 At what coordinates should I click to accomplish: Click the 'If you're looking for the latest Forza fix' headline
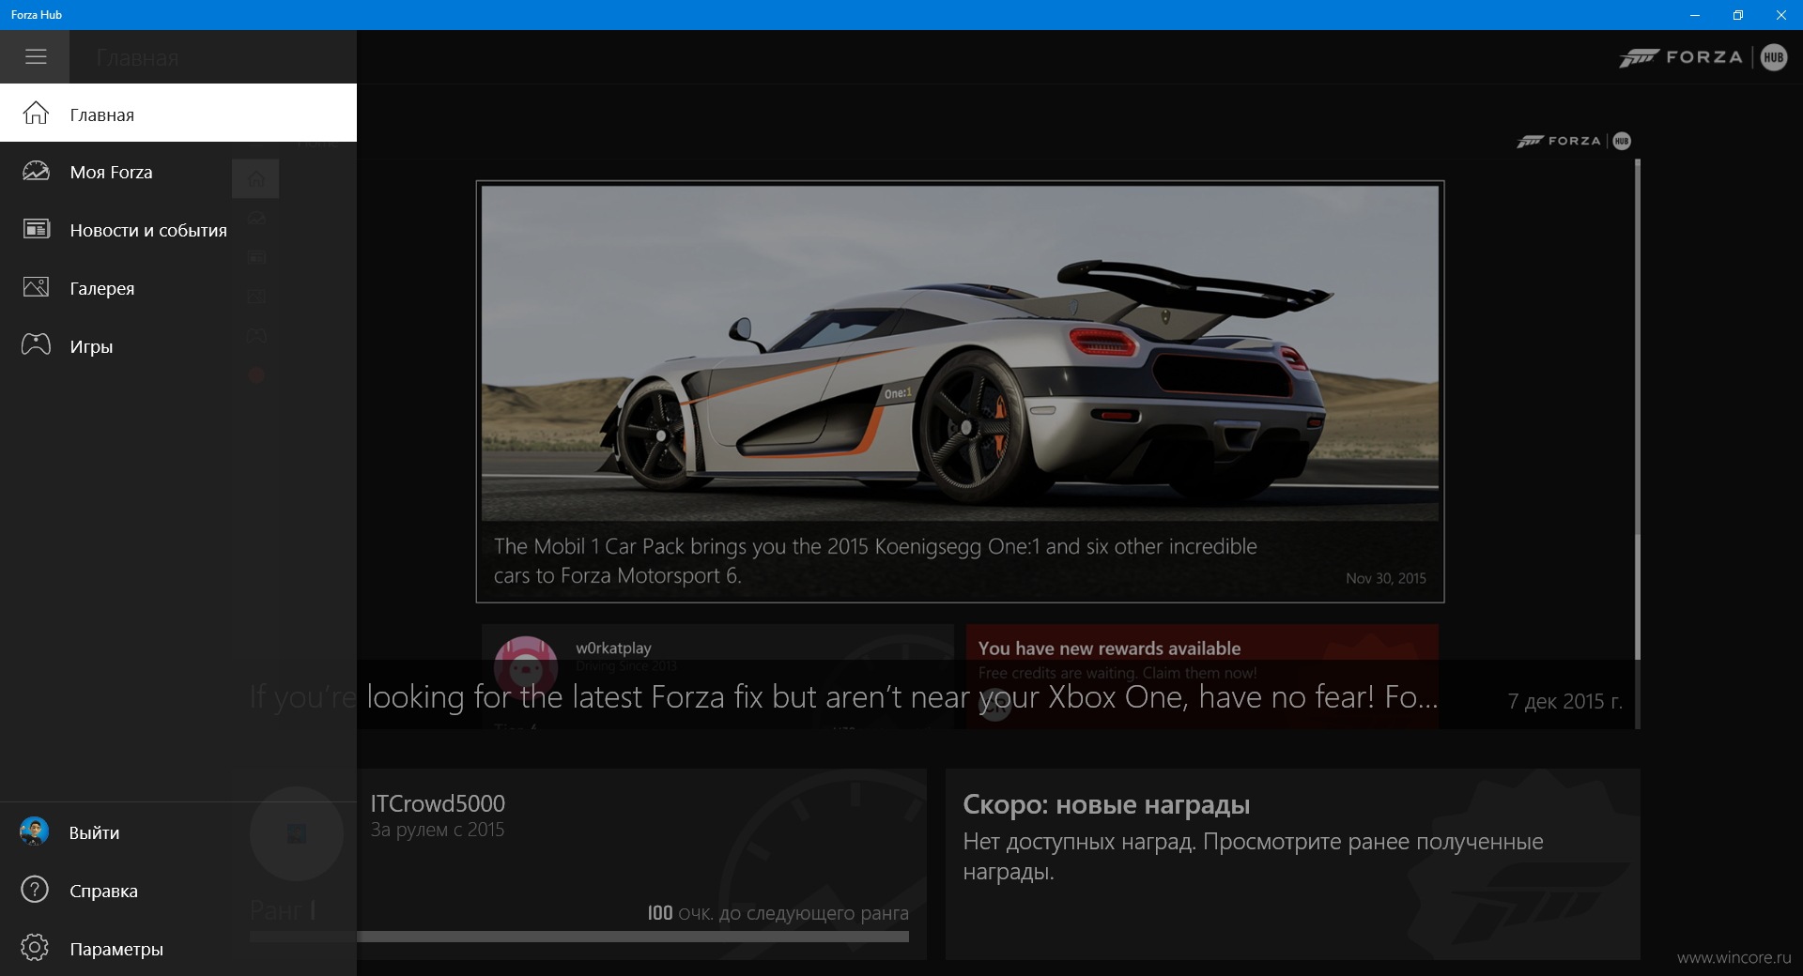coord(843,696)
